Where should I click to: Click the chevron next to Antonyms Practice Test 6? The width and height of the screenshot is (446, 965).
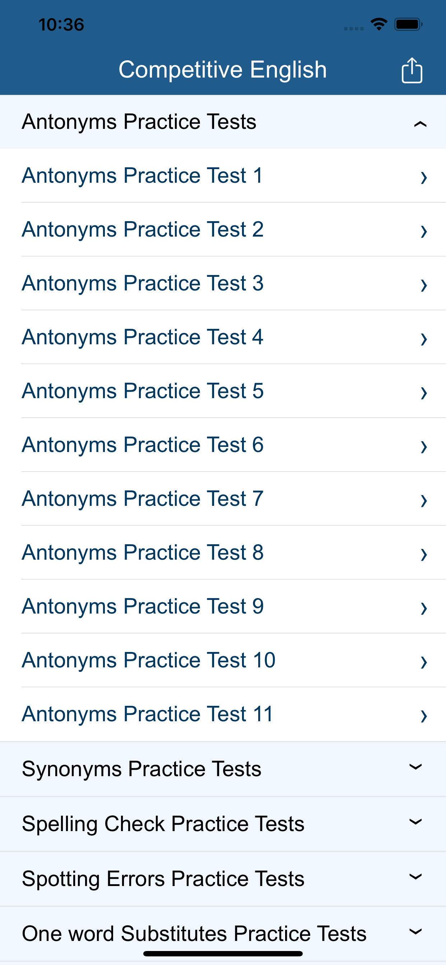[x=423, y=447]
